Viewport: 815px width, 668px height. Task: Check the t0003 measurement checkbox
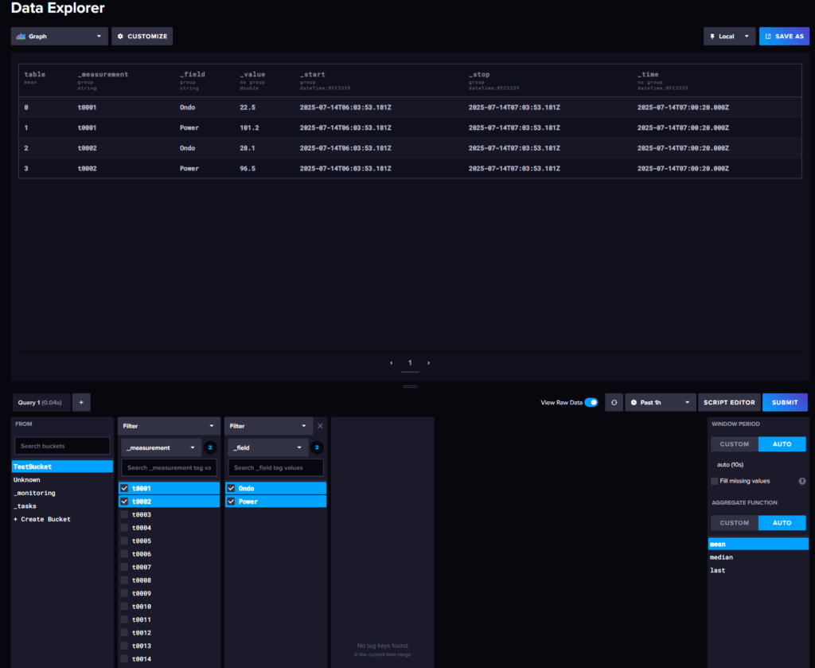(x=124, y=514)
